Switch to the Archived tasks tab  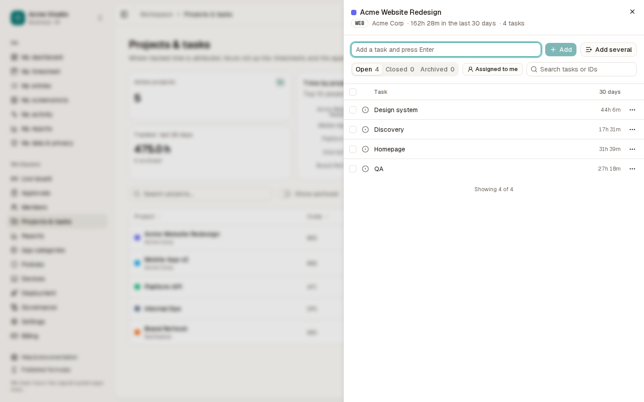pyautogui.click(x=437, y=69)
